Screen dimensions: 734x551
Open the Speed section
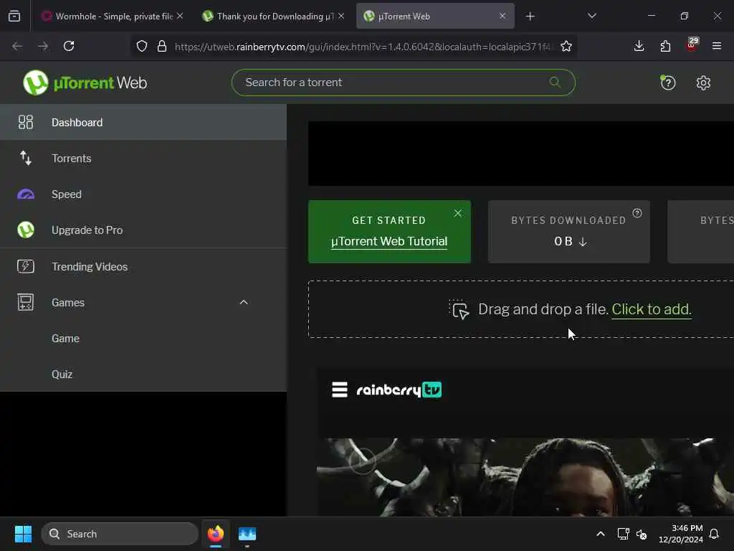pos(143,194)
